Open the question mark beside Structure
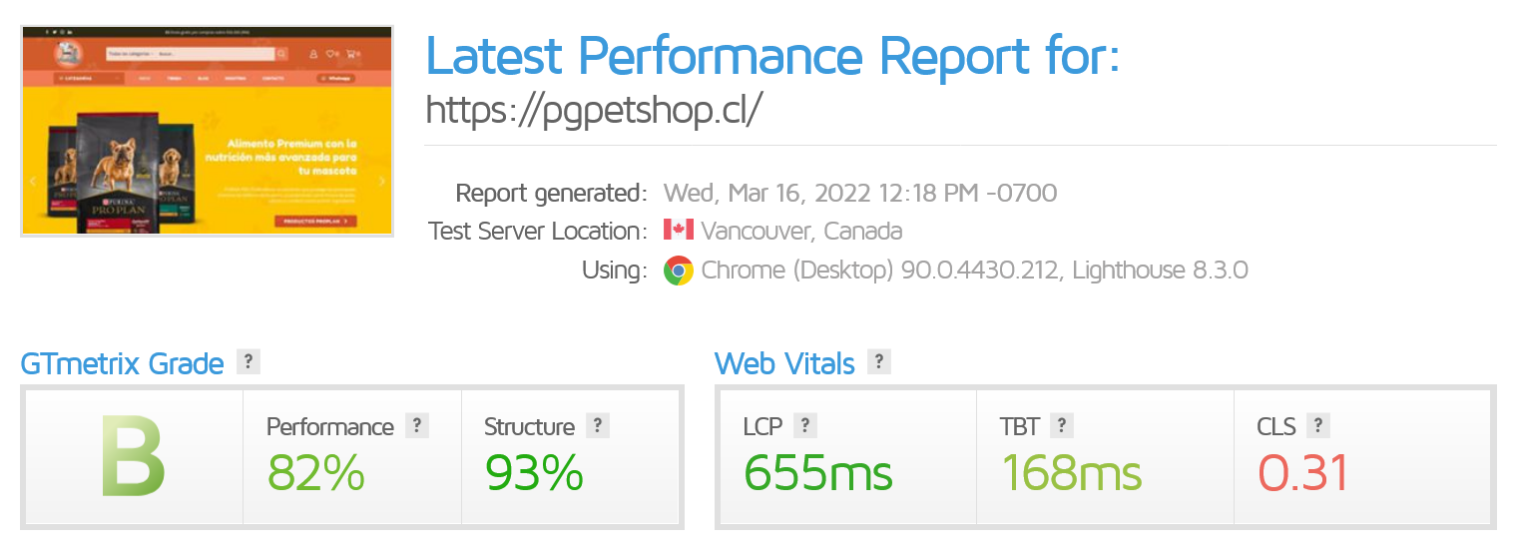This screenshot has width=1518, height=558. click(x=597, y=425)
